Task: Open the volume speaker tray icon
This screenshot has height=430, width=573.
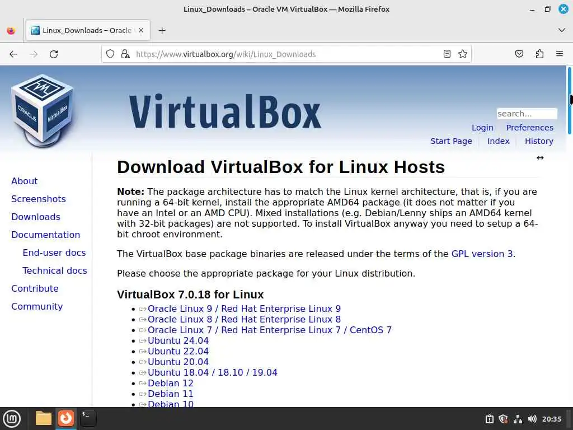Action: tap(532, 419)
